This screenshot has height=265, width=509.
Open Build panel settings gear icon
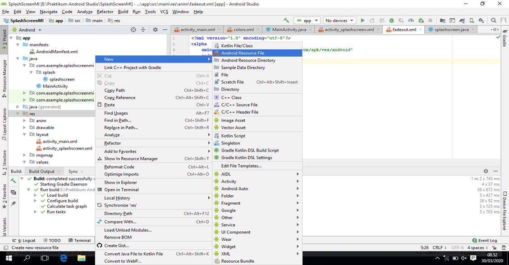click(486, 171)
